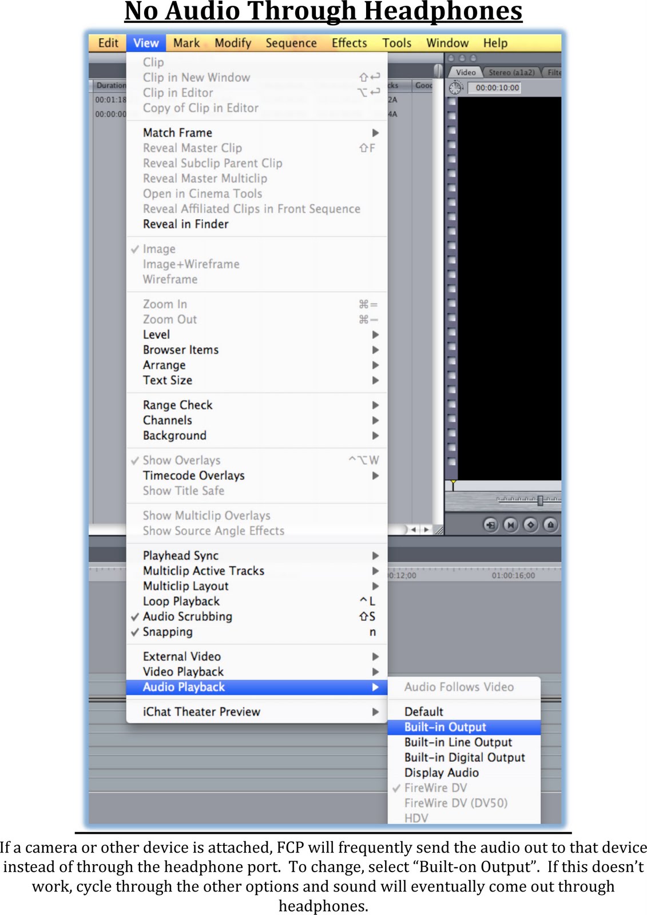Choose Loop Playback from the View menu
The image size is (647, 915).
tap(256, 602)
